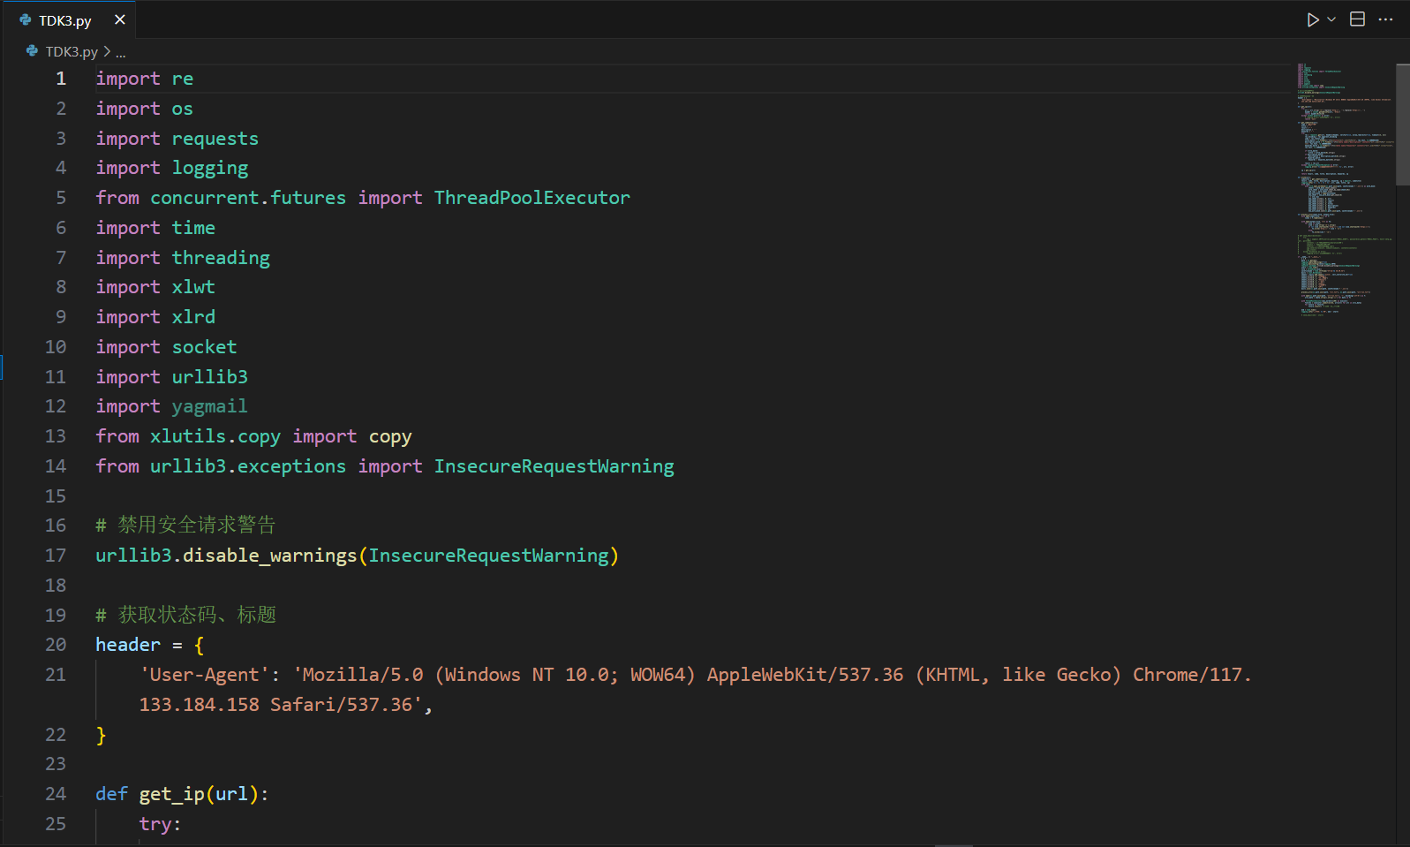Click InsecureRequestWarning inside disable_warnings call
Image resolution: width=1410 pixels, height=847 pixels.
[x=488, y=556]
